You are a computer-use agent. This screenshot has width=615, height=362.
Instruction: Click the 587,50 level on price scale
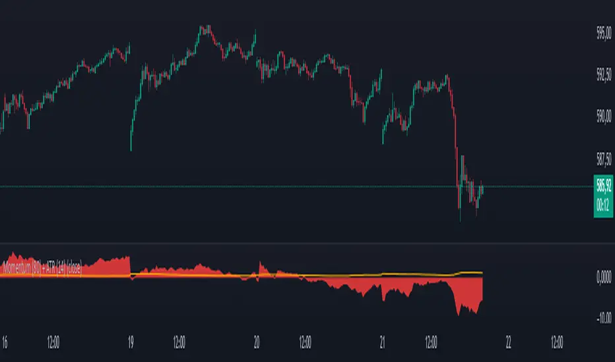604,158
